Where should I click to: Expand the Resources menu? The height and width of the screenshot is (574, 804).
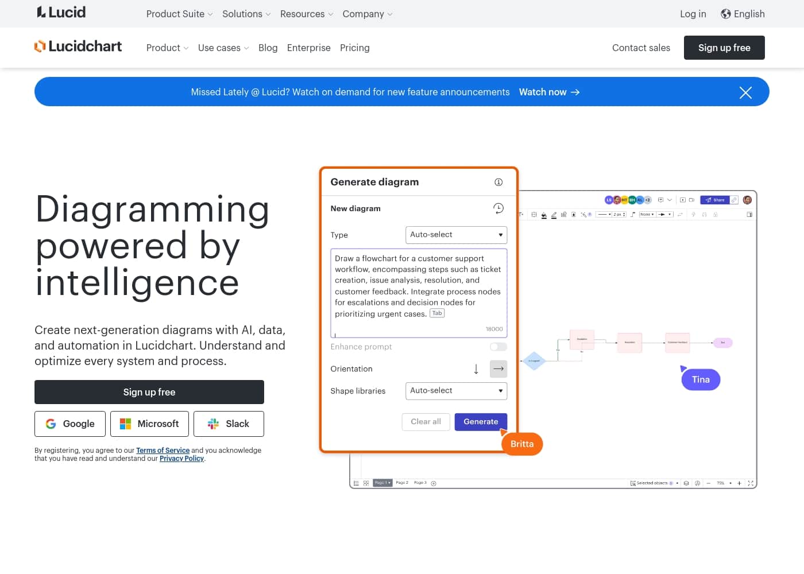(x=307, y=14)
